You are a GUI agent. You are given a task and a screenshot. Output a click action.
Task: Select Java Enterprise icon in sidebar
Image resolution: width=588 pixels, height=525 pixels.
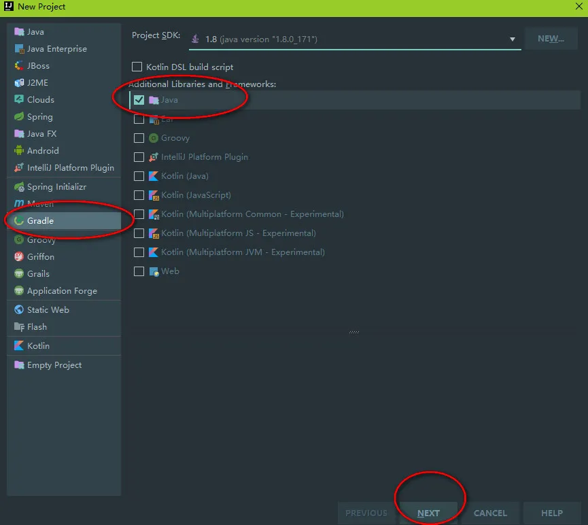click(19, 49)
